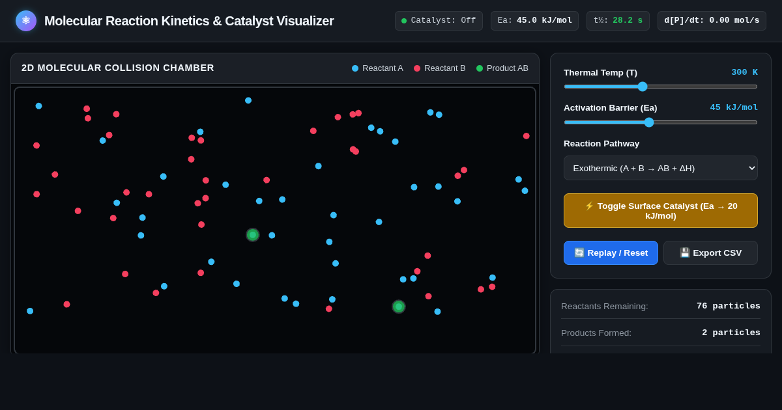782x410 pixels.
Task: Click the Replay / Reset button
Action: [611, 253]
